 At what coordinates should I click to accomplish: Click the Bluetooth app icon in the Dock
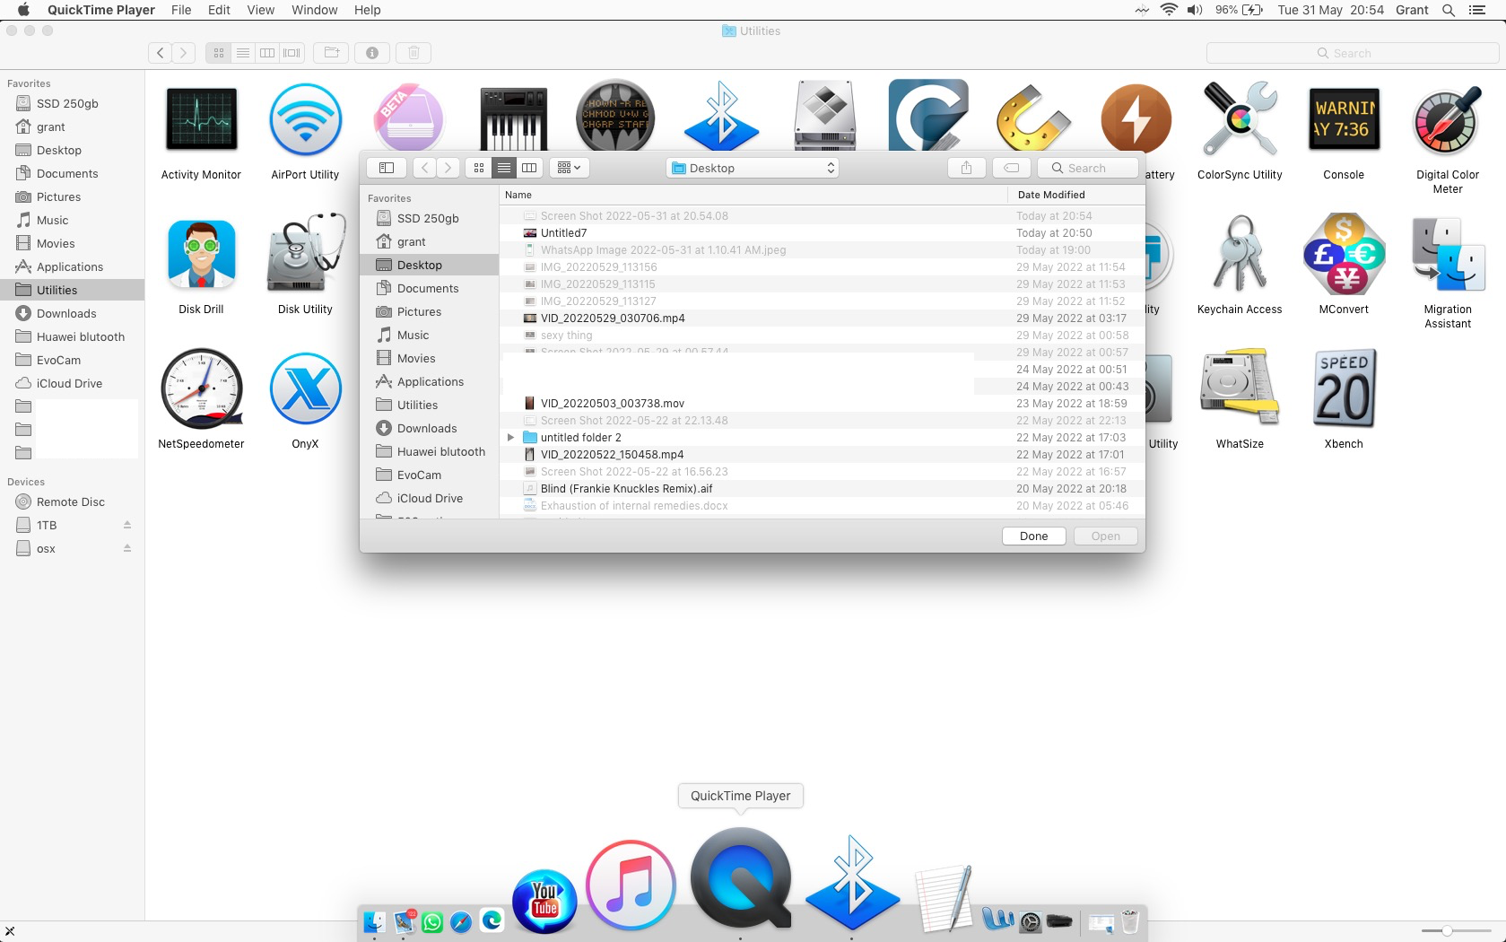point(852,883)
